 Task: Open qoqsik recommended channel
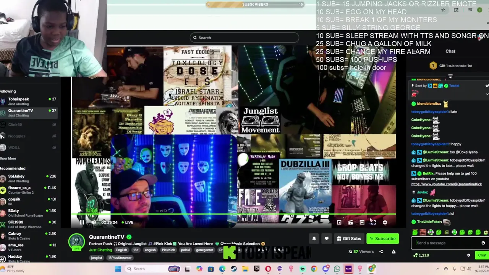coord(29,201)
